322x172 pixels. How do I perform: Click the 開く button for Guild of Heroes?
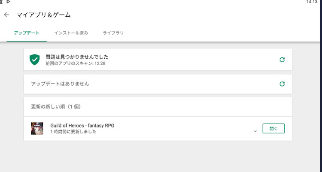[273, 129]
